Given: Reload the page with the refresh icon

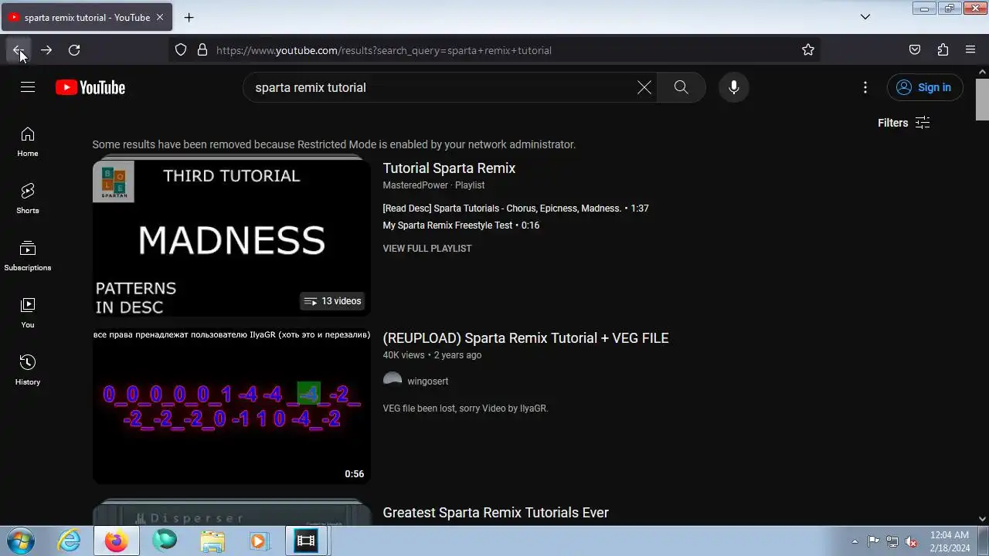Looking at the screenshot, I should (74, 50).
